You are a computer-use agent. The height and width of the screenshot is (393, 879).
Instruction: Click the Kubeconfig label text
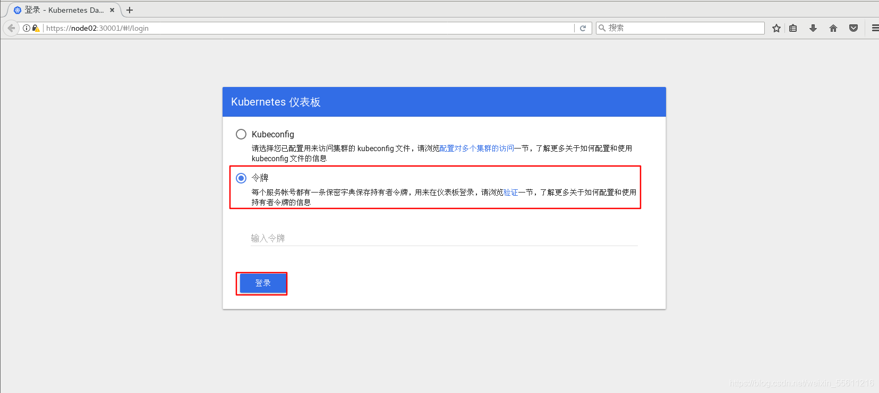(273, 135)
